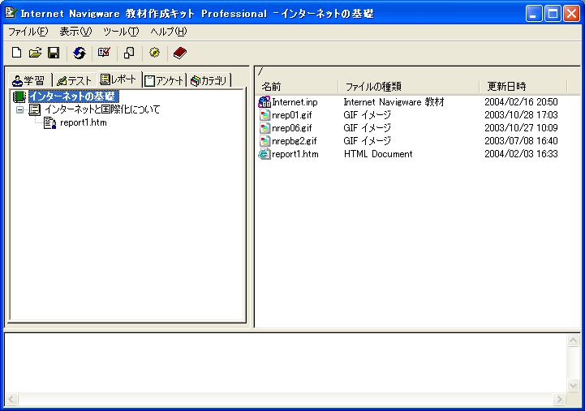This screenshot has height=411, width=585.
Task: Click the date 2003/10/28 17:03
Action: [x=521, y=115]
